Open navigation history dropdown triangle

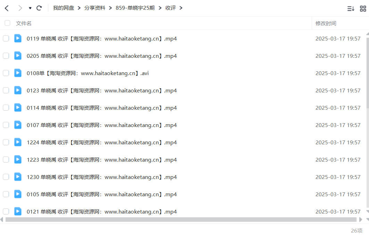point(30,8)
